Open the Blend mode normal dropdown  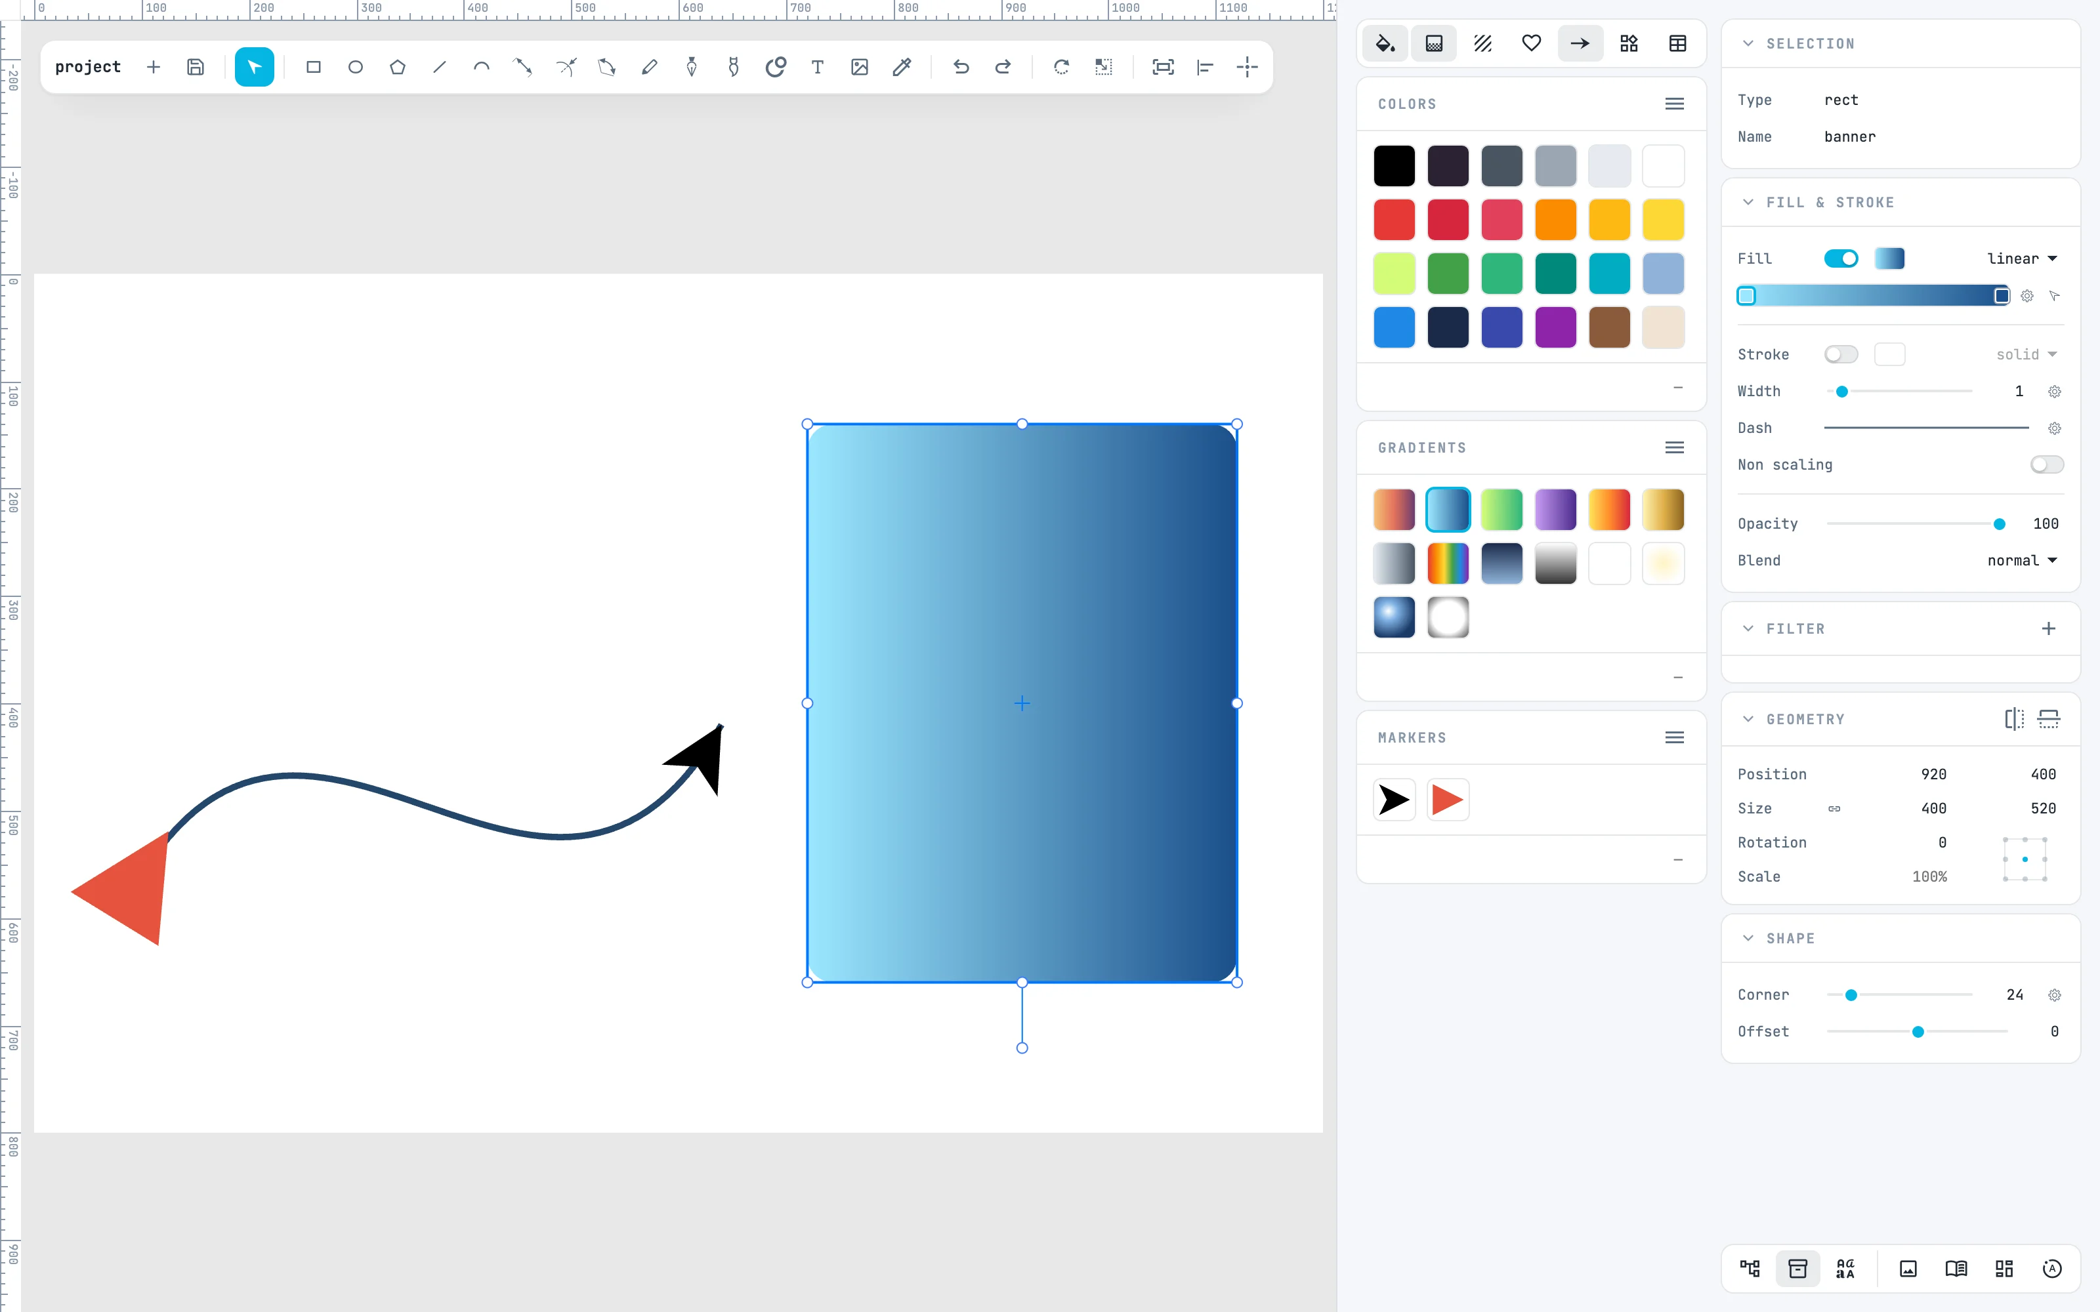click(x=2022, y=560)
